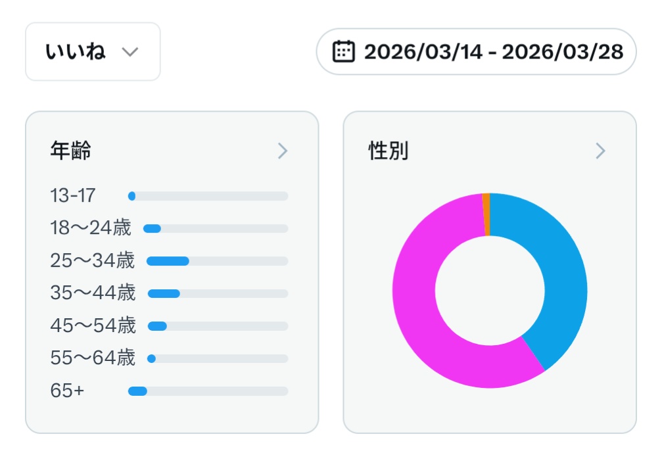660x455 pixels.
Task: Select the 25〜34歳 label
Action: (x=92, y=260)
